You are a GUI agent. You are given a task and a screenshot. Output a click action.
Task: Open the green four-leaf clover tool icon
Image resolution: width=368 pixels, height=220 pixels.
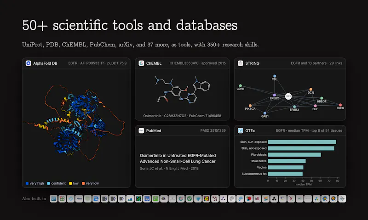pyautogui.click(x=62, y=199)
